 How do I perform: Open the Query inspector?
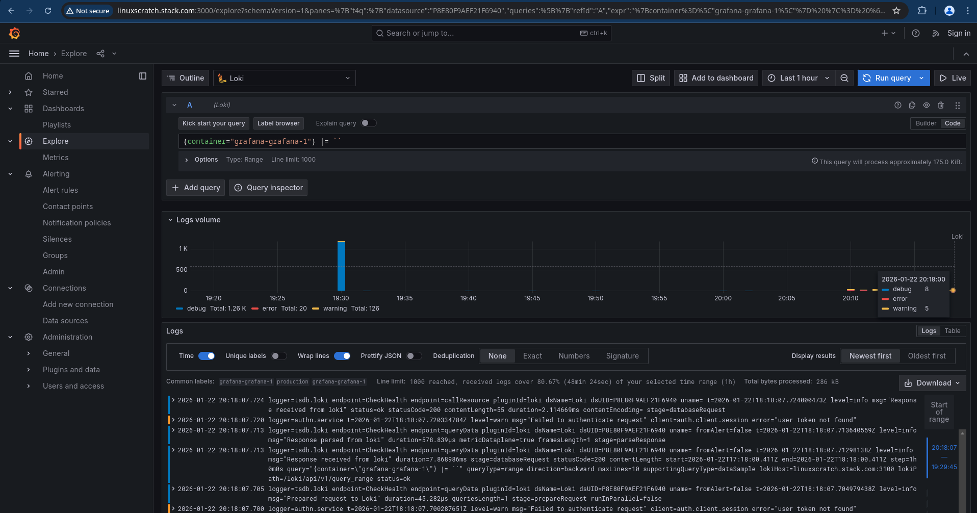[268, 188]
